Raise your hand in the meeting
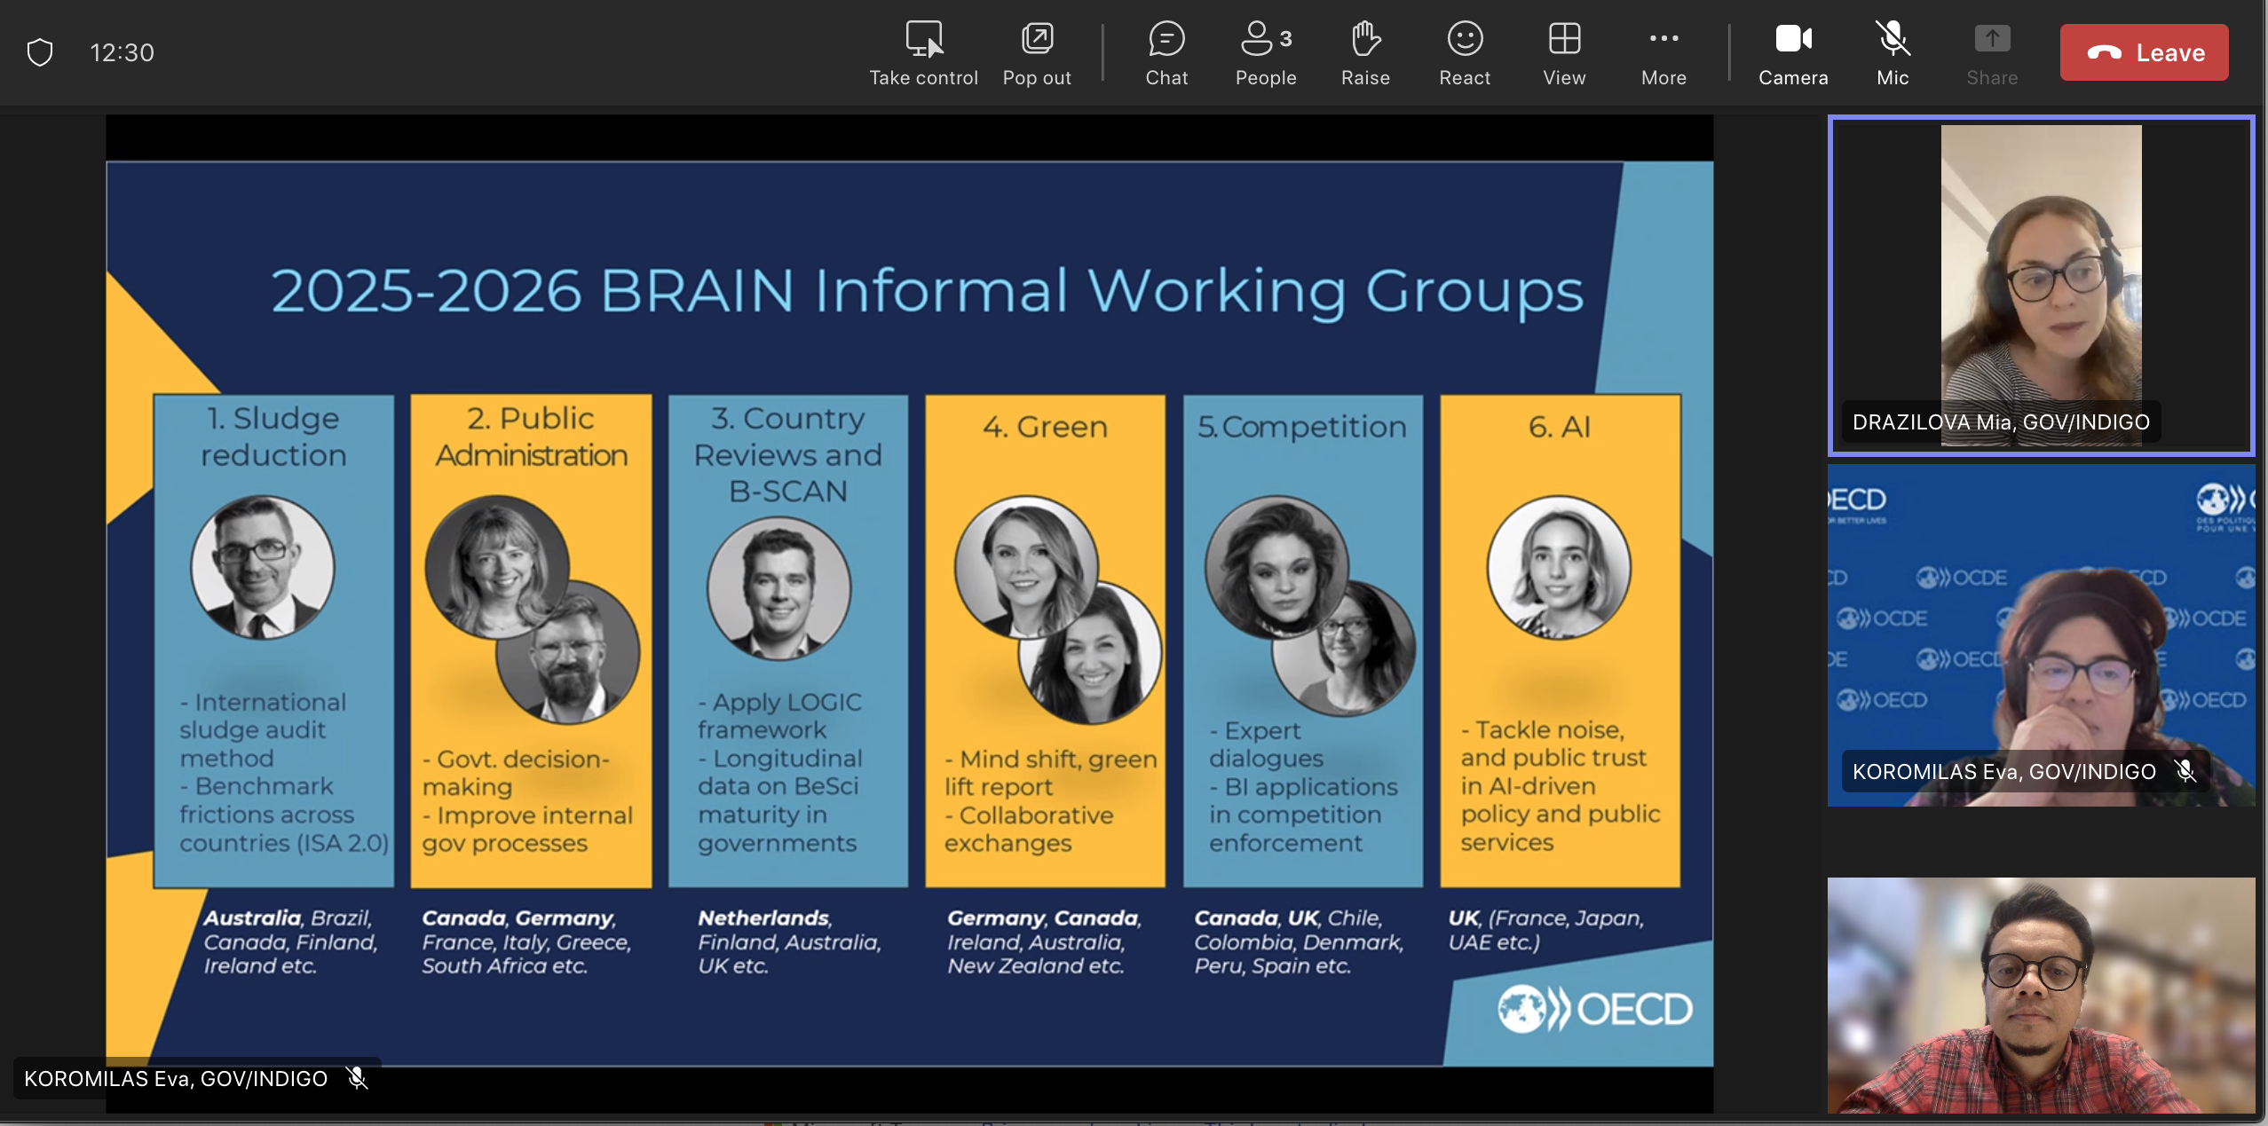 tap(1365, 53)
